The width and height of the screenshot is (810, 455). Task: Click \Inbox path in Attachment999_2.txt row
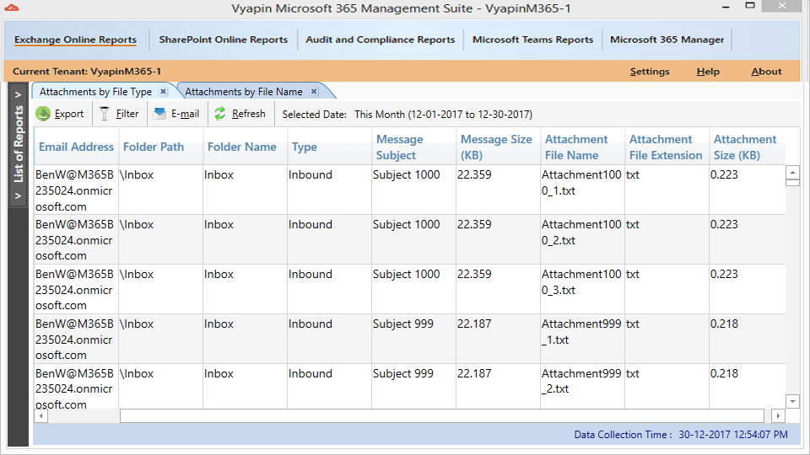tap(137, 373)
